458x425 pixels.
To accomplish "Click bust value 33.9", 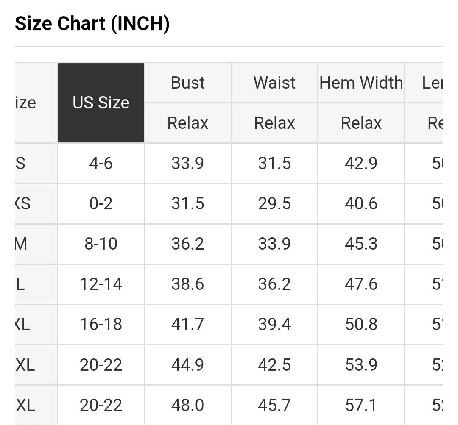I will (187, 163).
